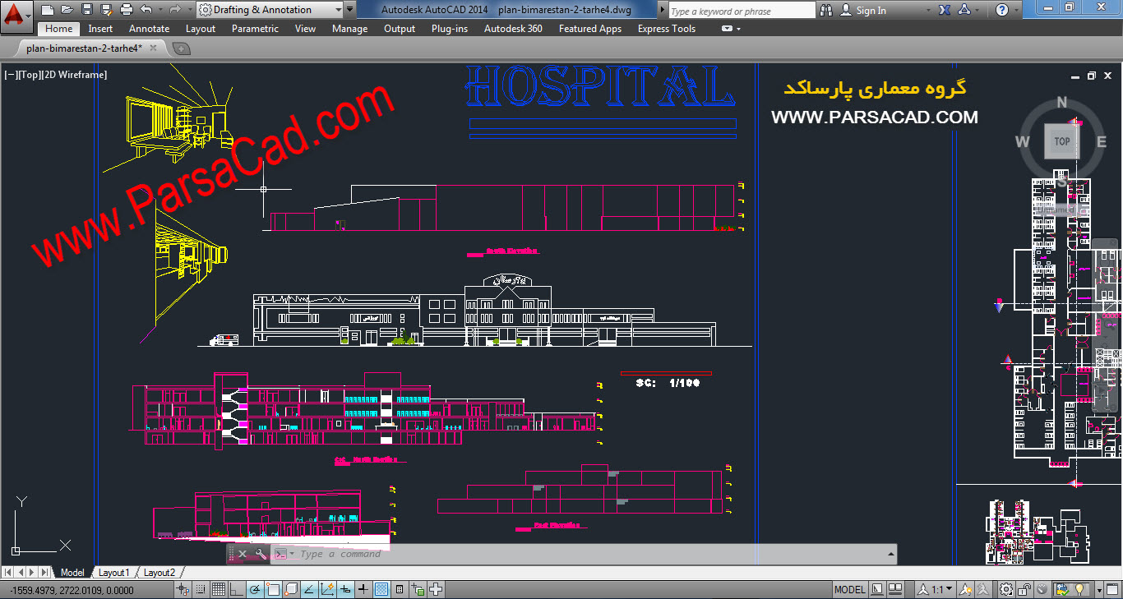Toggle Annotation Visibility in status bar
The width and height of the screenshot is (1123, 599).
(965, 589)
